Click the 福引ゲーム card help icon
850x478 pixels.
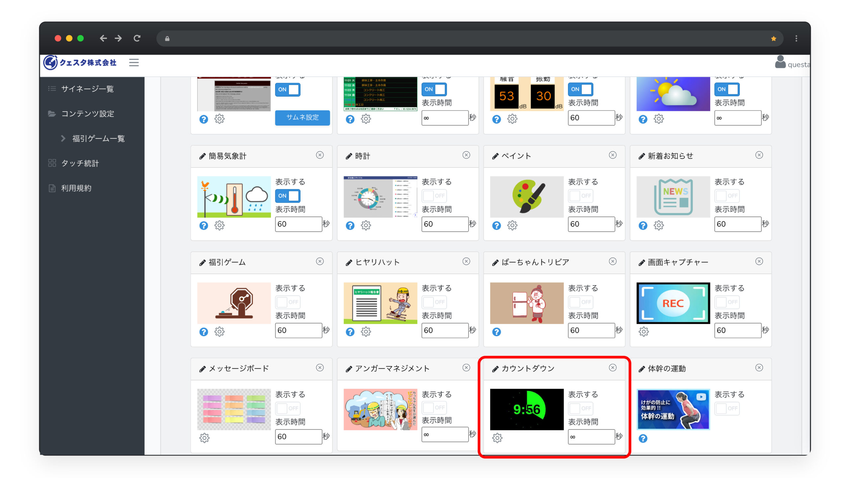[x=204, y=332]
